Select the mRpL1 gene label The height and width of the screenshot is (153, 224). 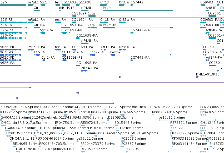coord(33,2)
